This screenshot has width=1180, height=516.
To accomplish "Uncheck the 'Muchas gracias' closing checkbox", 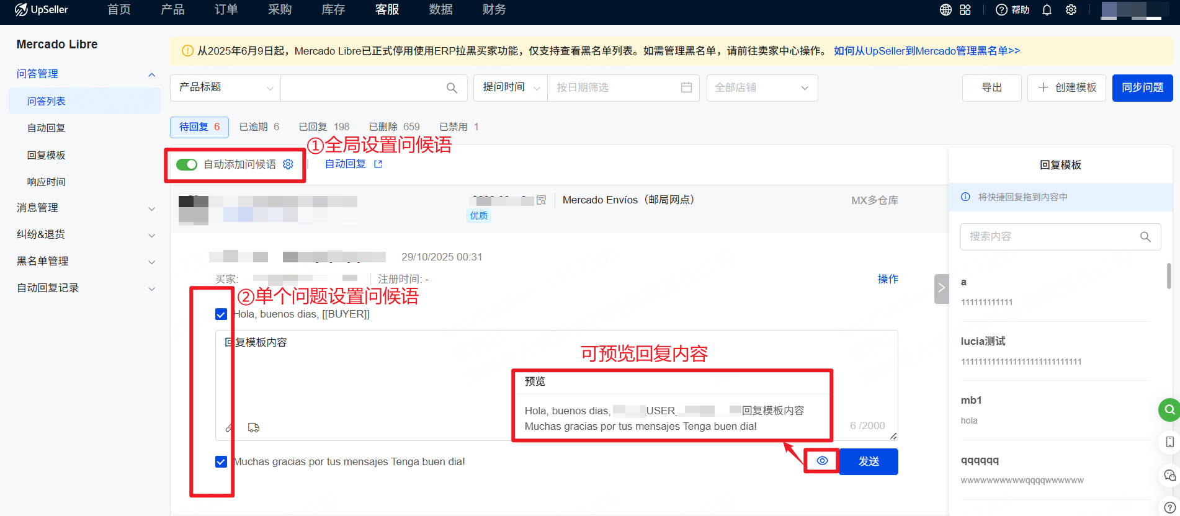I will pyautogui.click(x=221, y=462).
